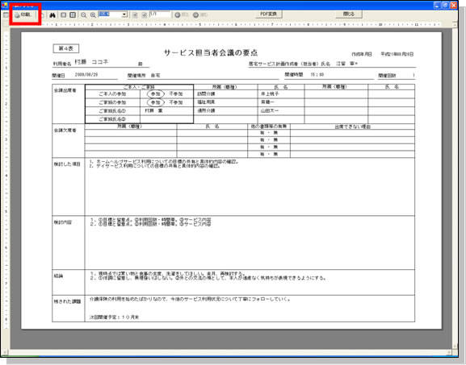Restore the window using title bar button
Screen dimensions: 466x365
445,5
